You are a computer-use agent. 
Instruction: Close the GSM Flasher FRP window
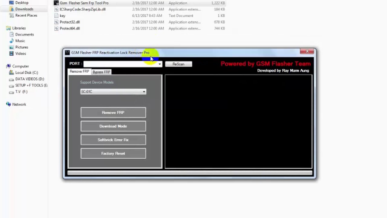point(307,51)
